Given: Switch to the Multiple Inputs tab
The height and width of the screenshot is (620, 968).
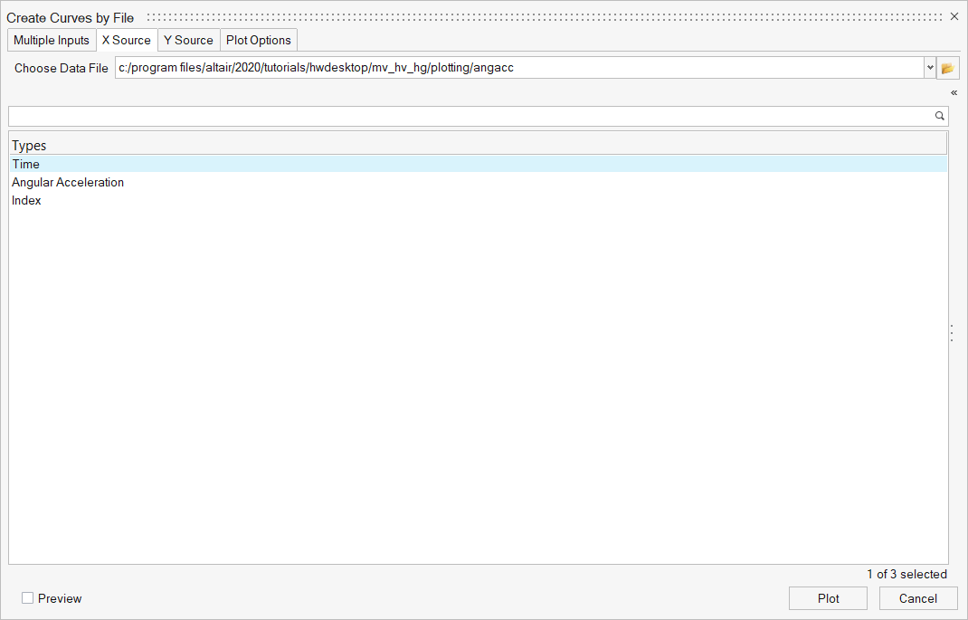Looking at the screenshot, I should (x=52, y=40).
